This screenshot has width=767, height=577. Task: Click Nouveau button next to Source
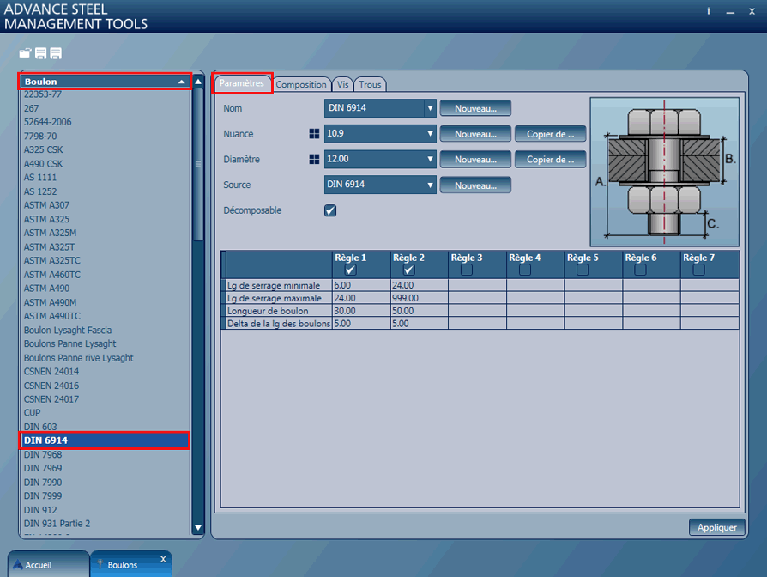tap(475, 185)
